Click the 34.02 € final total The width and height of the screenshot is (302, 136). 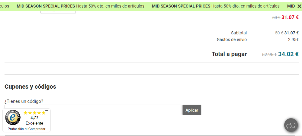click(288, 54)
